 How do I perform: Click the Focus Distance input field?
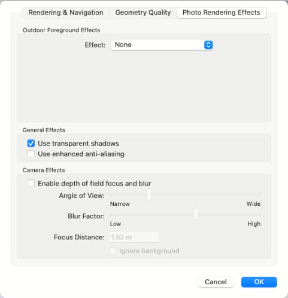pos(134,237)
